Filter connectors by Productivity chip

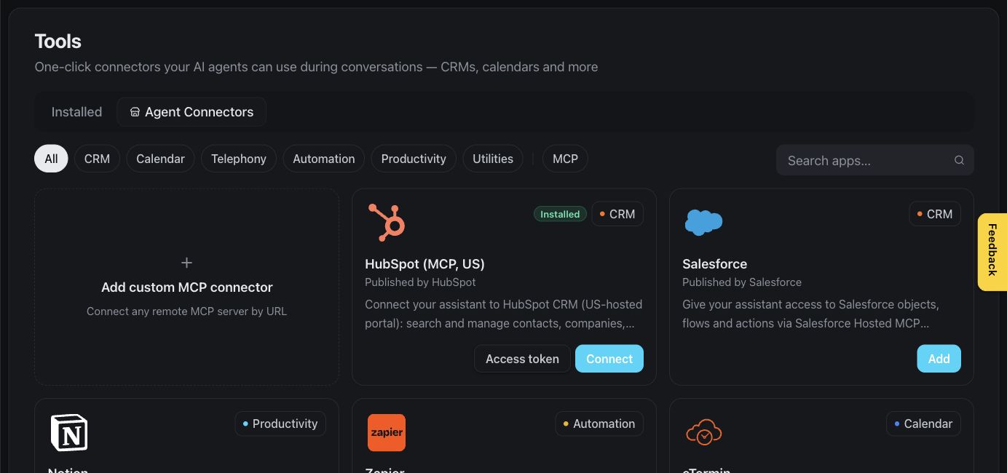pyautogui.click(x=414, y=159)
